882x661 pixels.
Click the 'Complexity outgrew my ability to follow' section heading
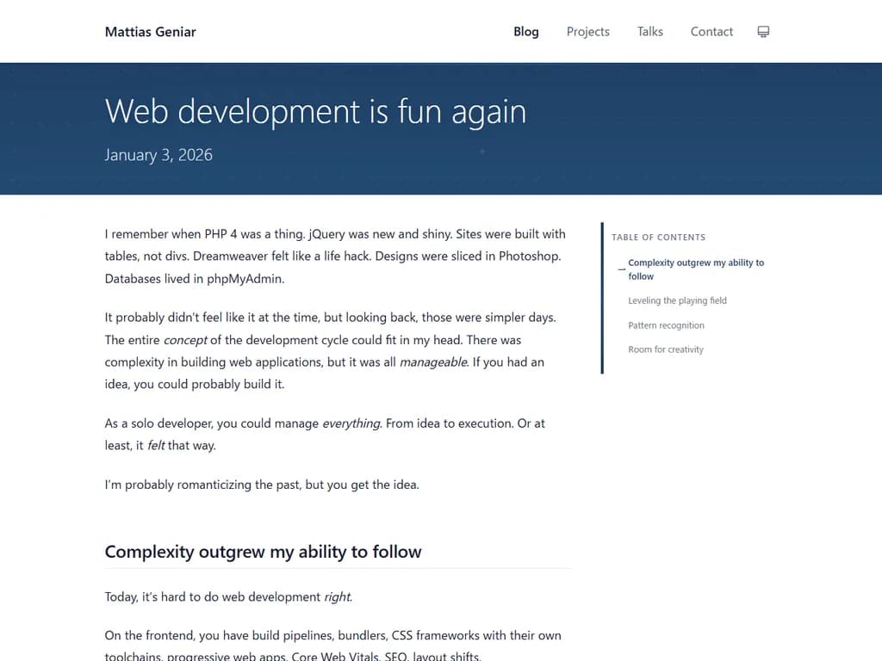(263, 552)
